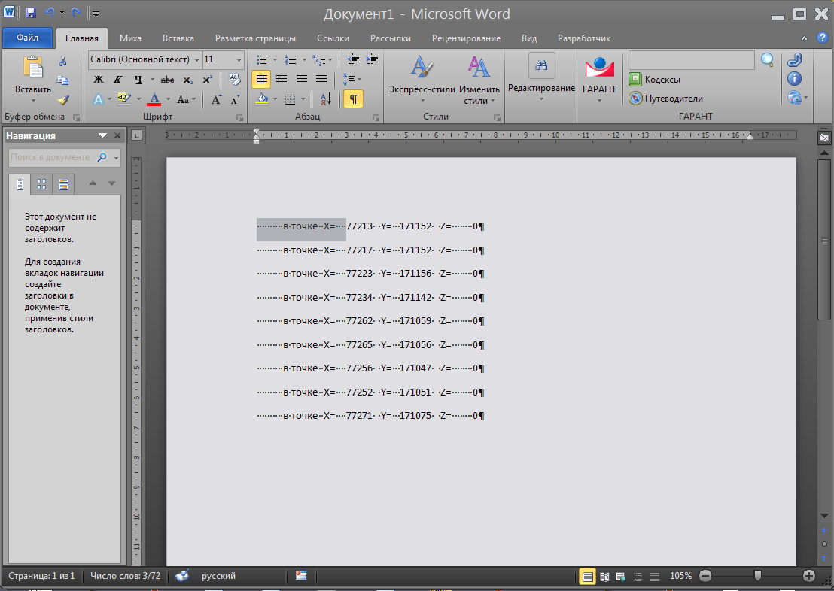Open the GARANT button in ribbon
The width and height of the screenshot is (834, 591).
click(x=599, y=77)
